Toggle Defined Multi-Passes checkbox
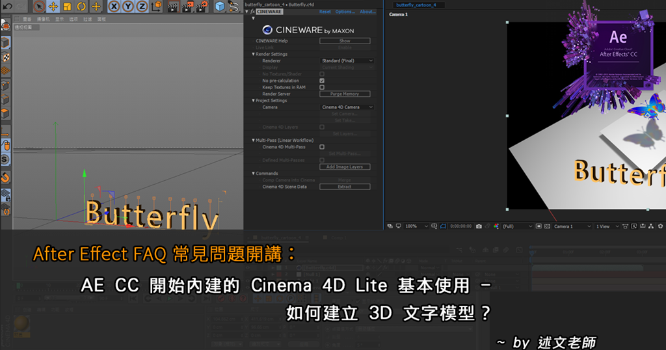 pyautogui.click(x=322, y=160)
